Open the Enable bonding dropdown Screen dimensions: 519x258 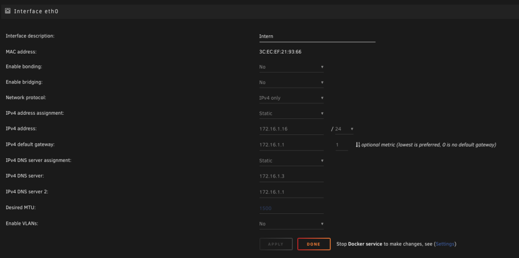[291, 67]
